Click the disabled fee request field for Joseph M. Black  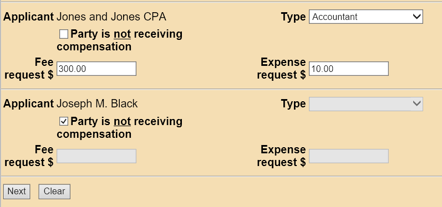click(x=96, y=156)
